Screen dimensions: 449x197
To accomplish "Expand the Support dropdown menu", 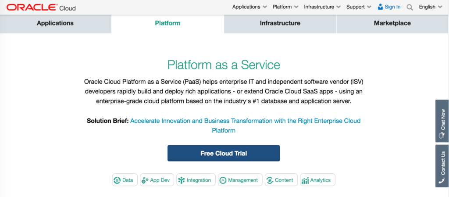I will (x=359, y=7).
